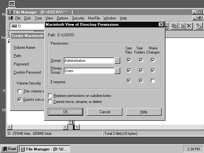The image size is (204, 153).
Task: Check Replace permissions on subdirectories
Action: [x=50, y=96]
